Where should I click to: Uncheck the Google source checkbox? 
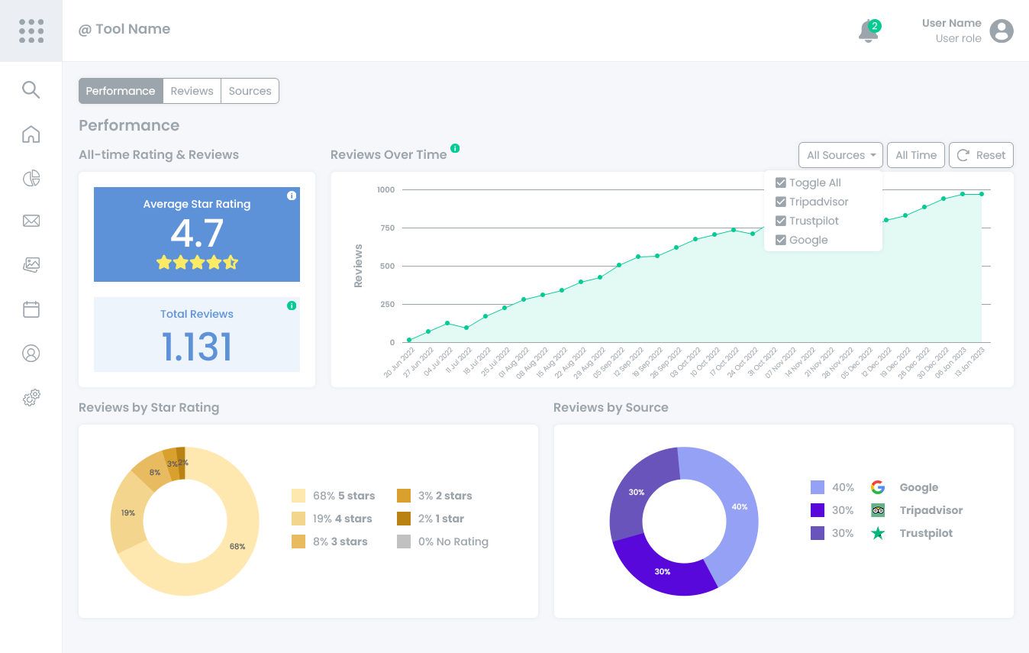781,240
